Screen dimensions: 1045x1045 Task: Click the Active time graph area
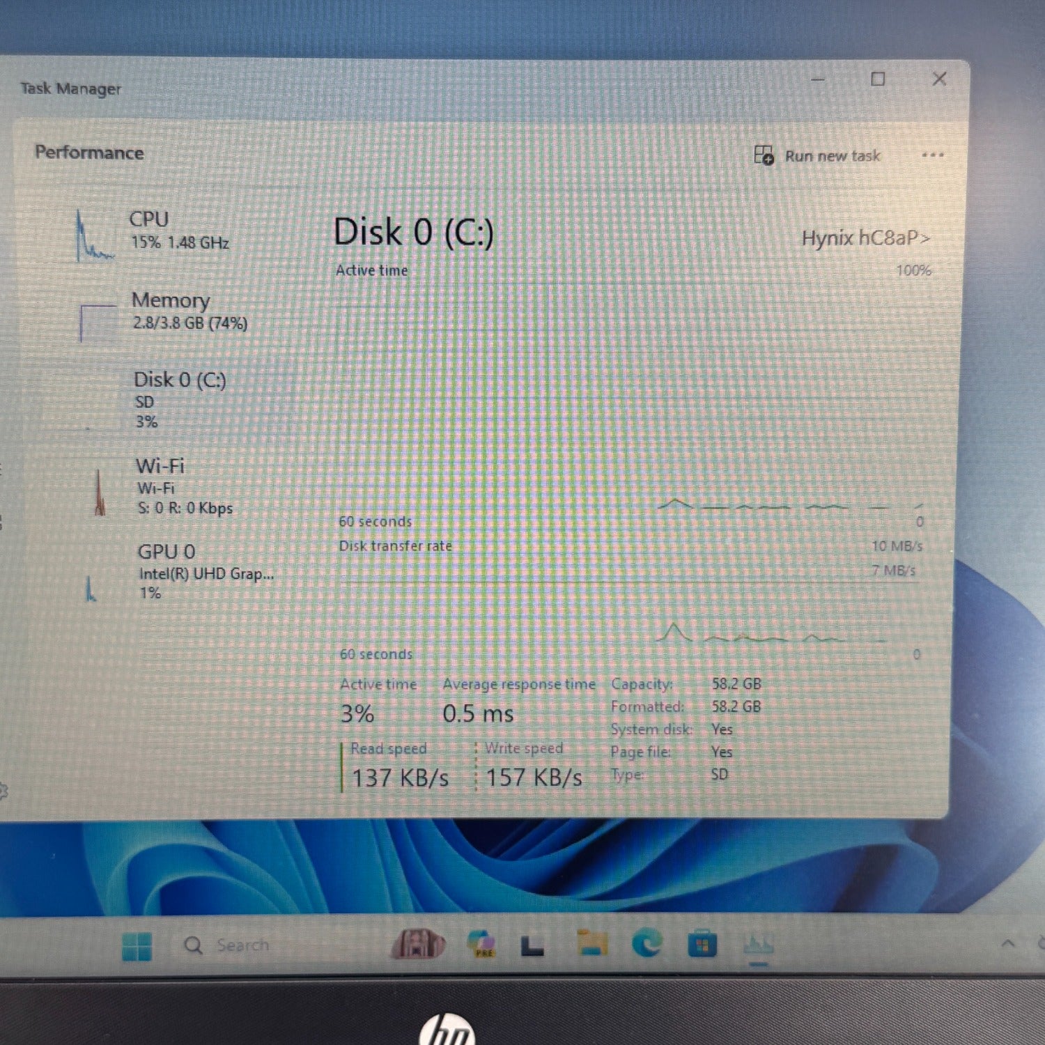(630, 397)
